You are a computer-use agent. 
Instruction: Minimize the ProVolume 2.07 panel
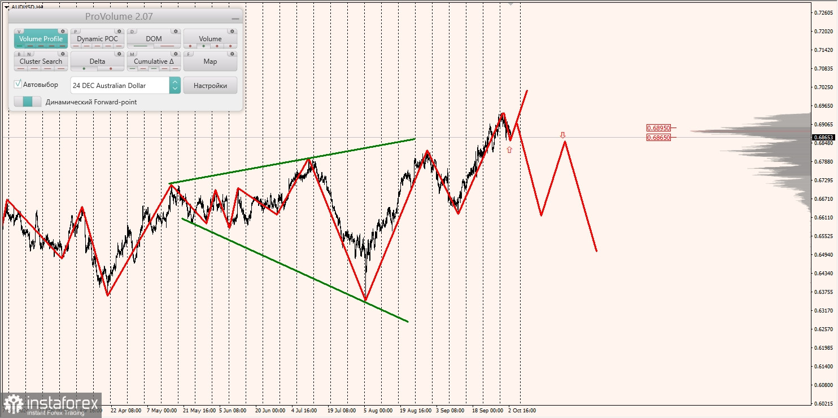pyautogui.click(x=235, y=19)
